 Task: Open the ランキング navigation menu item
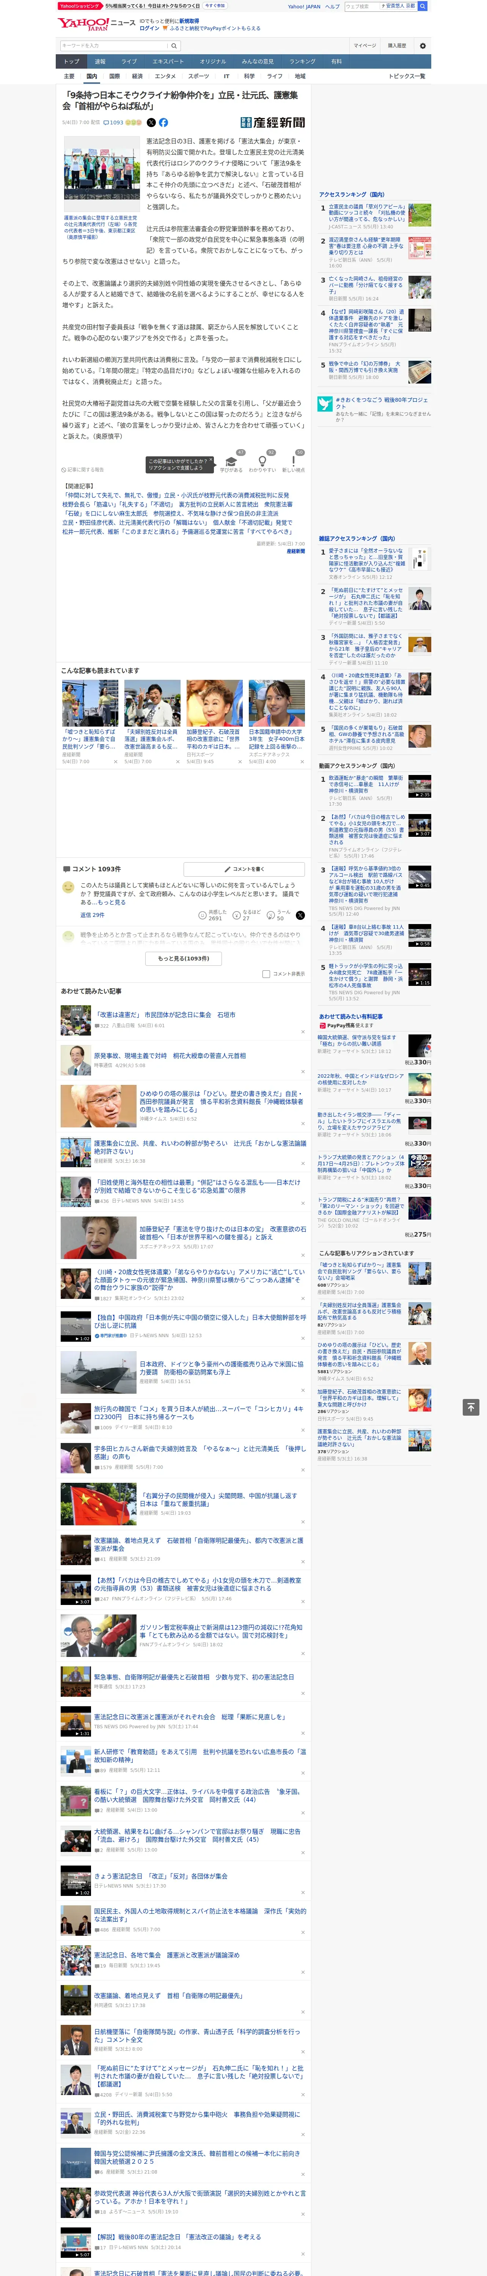point(302,61)
